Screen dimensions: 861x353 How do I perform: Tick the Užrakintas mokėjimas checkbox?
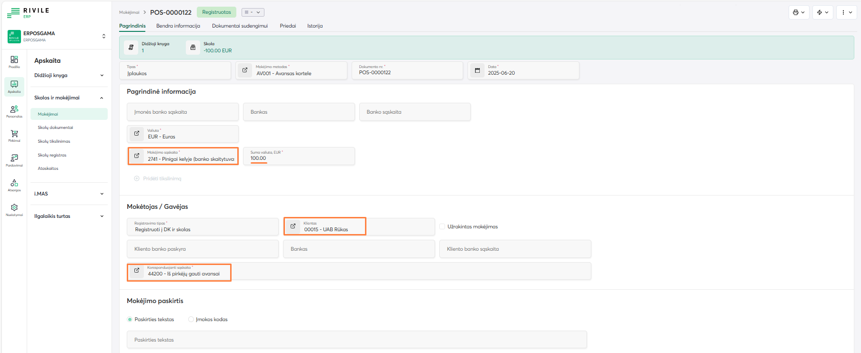(x=442, y=226)
